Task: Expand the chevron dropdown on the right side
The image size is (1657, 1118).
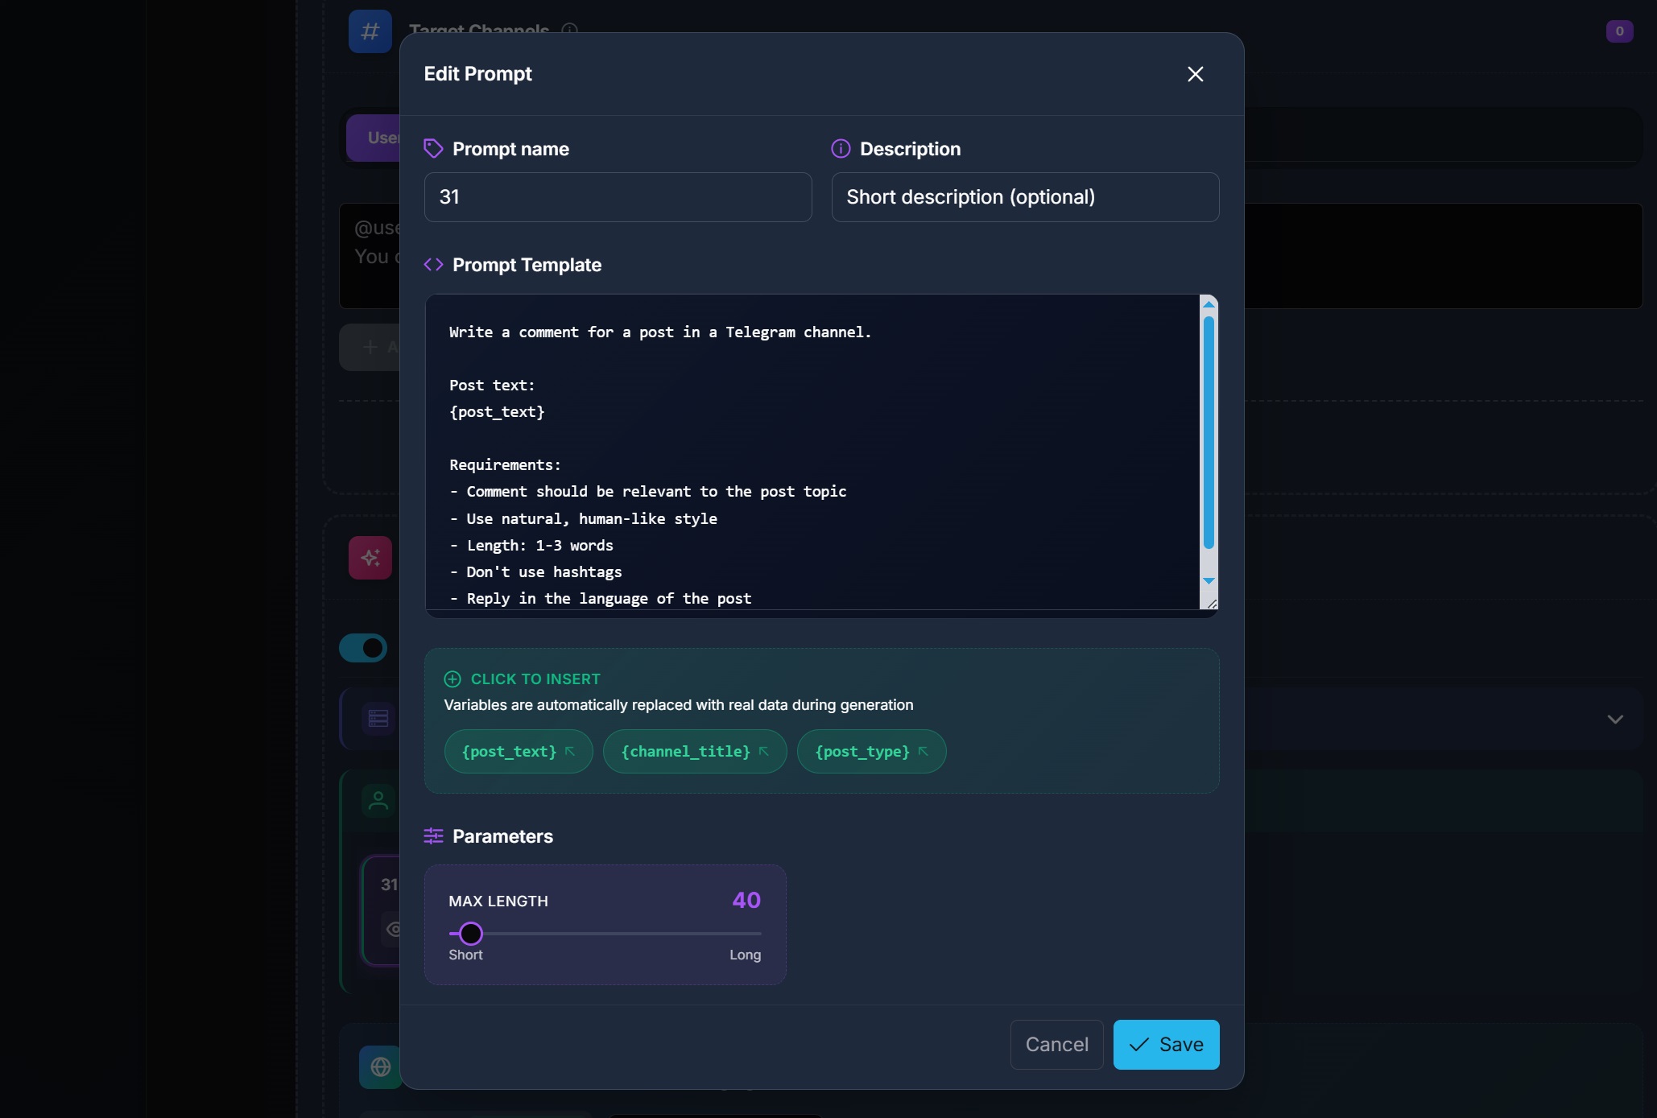Action: [x=1615, y=719]
